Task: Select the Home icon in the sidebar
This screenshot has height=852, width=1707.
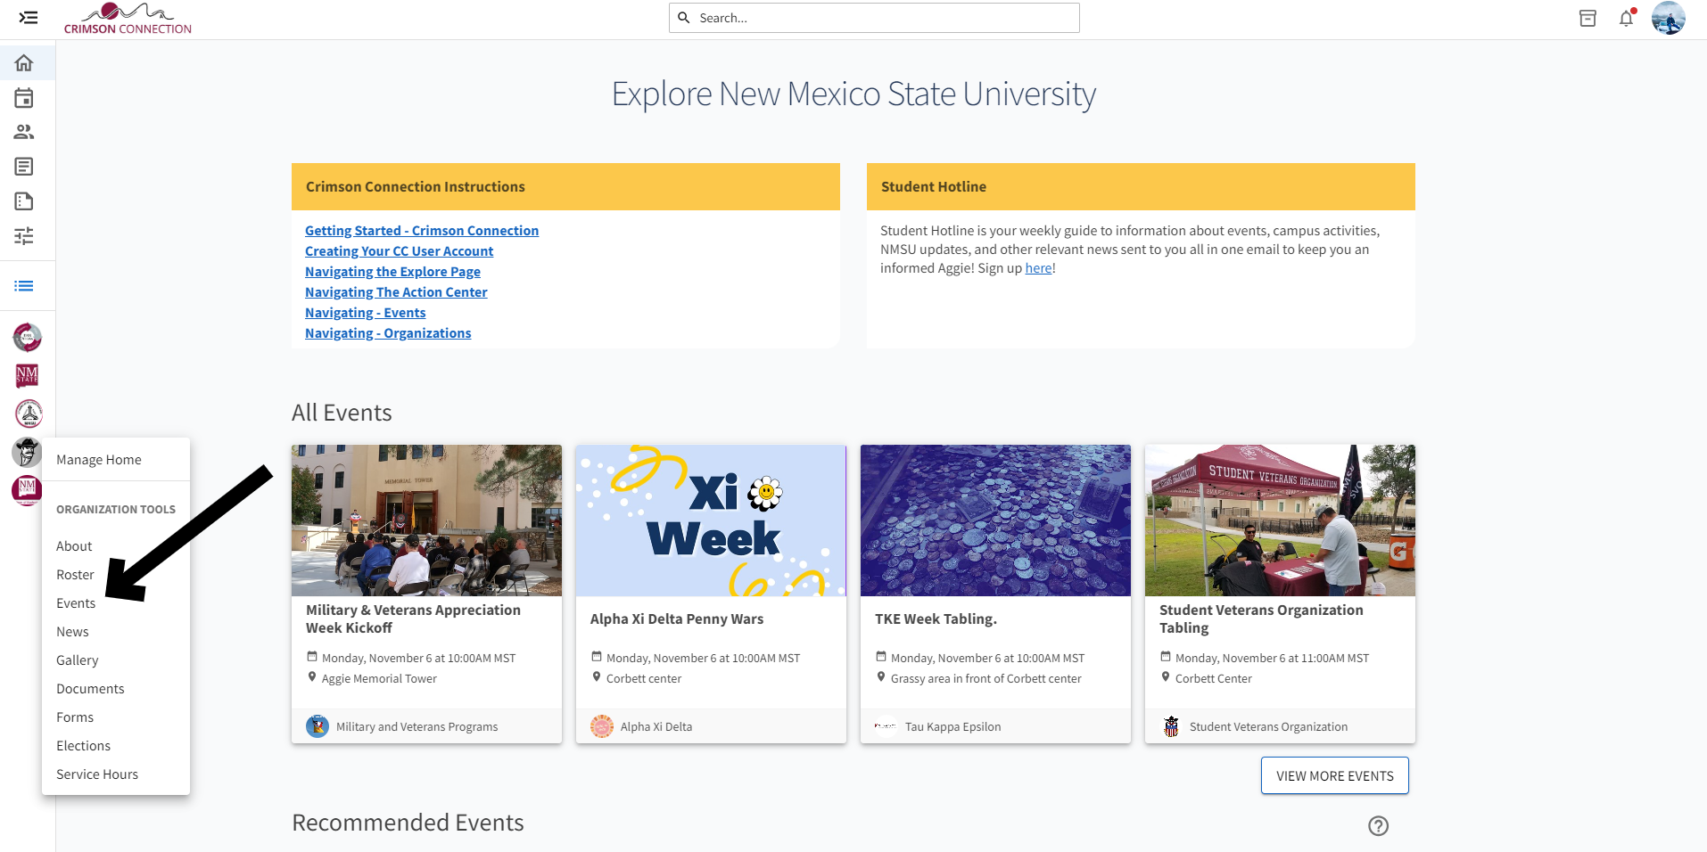Action: pyautogui.click(x=24, y=62)
